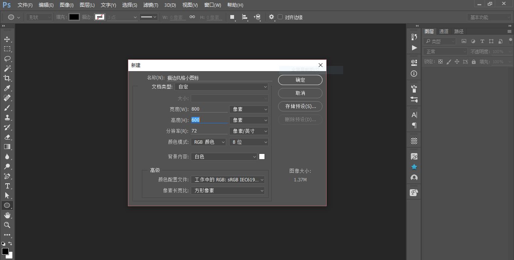Screen dimensions: 514x260
Task: Switch to the 通道 tab
Action: coord(444,31)
